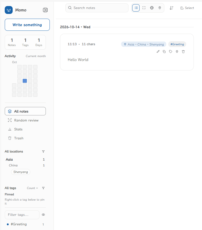Open Random review
202x230 pixels.
(x=25, y=120)
